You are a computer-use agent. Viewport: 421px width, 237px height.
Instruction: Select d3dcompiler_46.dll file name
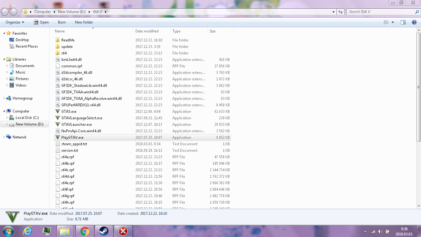[x=77, y=73]
